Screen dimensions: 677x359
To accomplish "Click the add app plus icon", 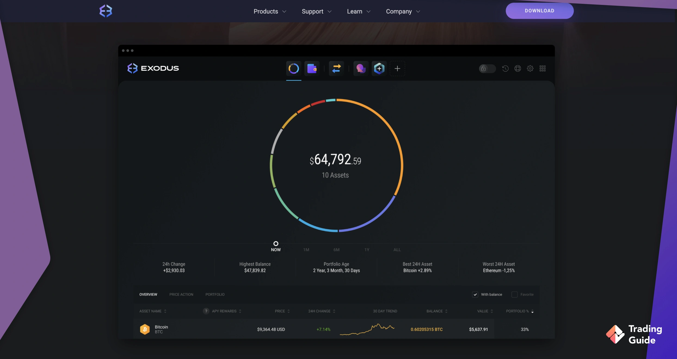I will click(397, 69).
